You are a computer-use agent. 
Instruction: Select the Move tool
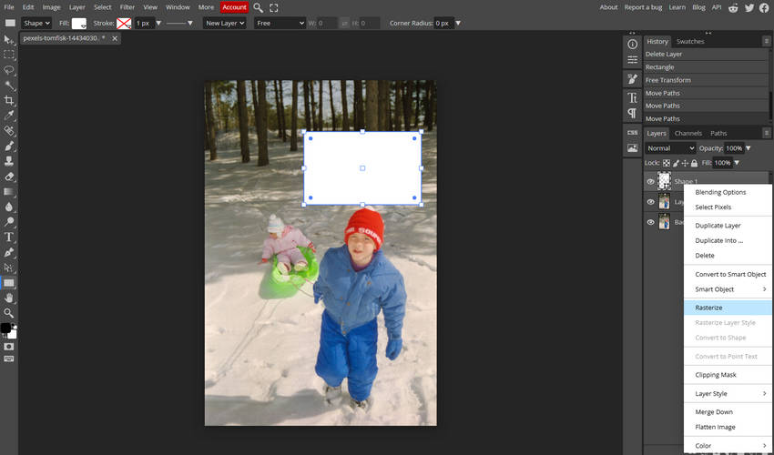(9, 39)
